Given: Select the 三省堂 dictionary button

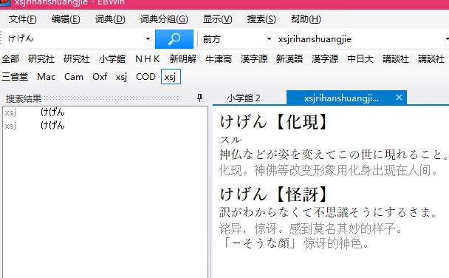Looking at the screenshot, I should (x=15, y=76).
